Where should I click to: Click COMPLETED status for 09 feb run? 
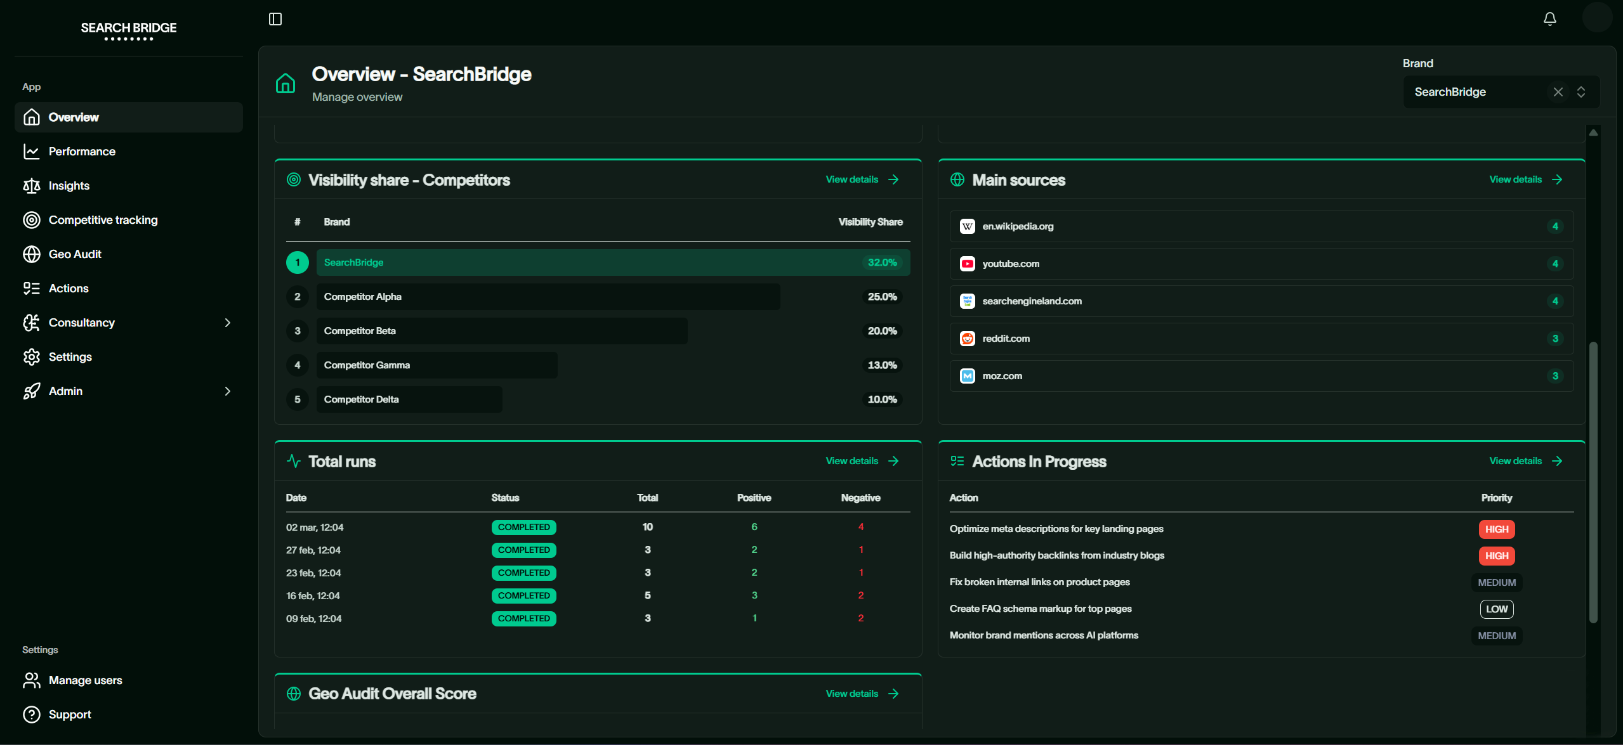point(523,618)
